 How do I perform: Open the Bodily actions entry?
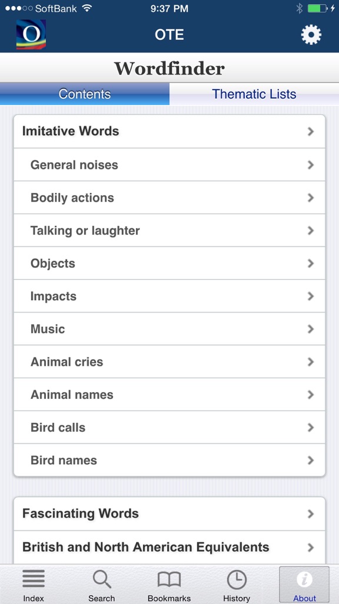(x=169, y=198)
